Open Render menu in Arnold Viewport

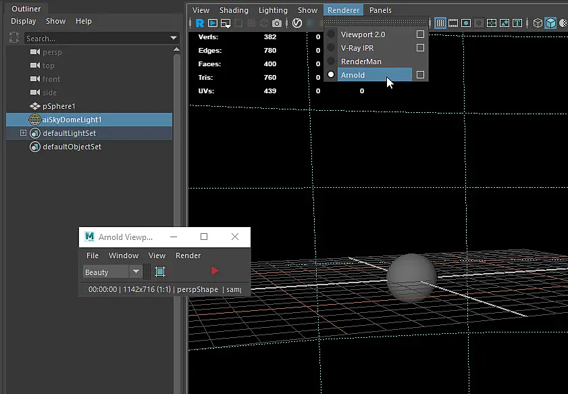(188, 255)
